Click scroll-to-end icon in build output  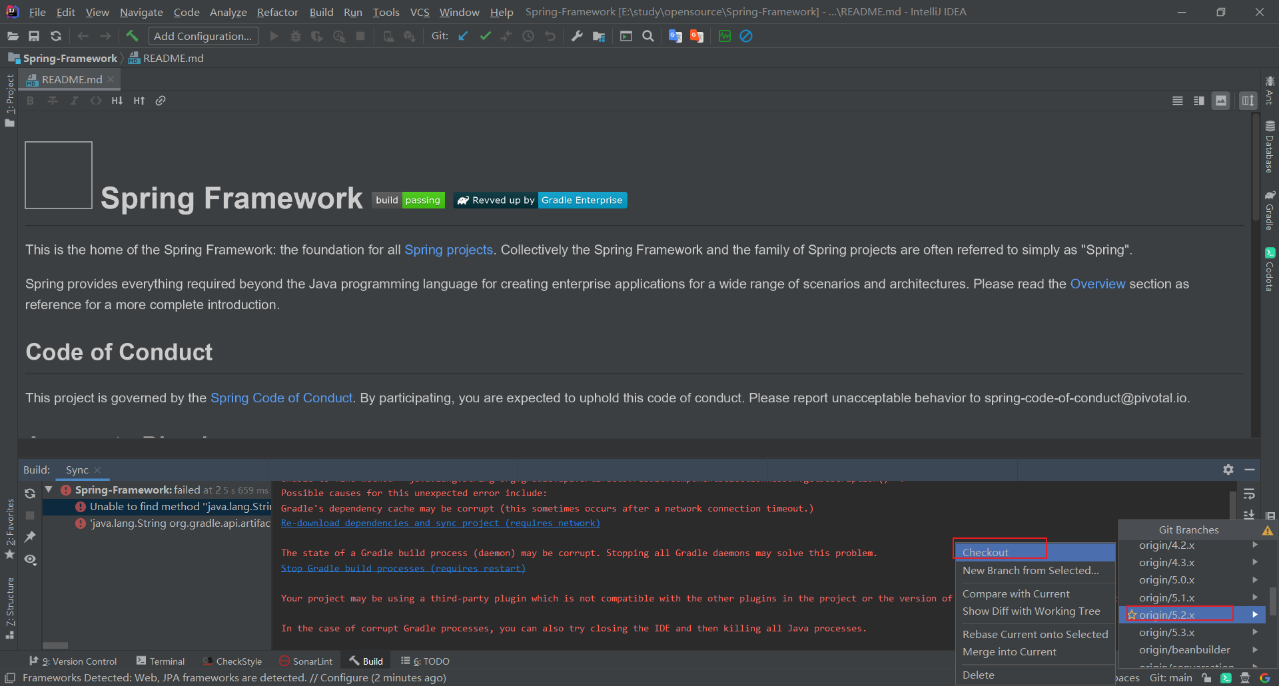coord(1249,514)
